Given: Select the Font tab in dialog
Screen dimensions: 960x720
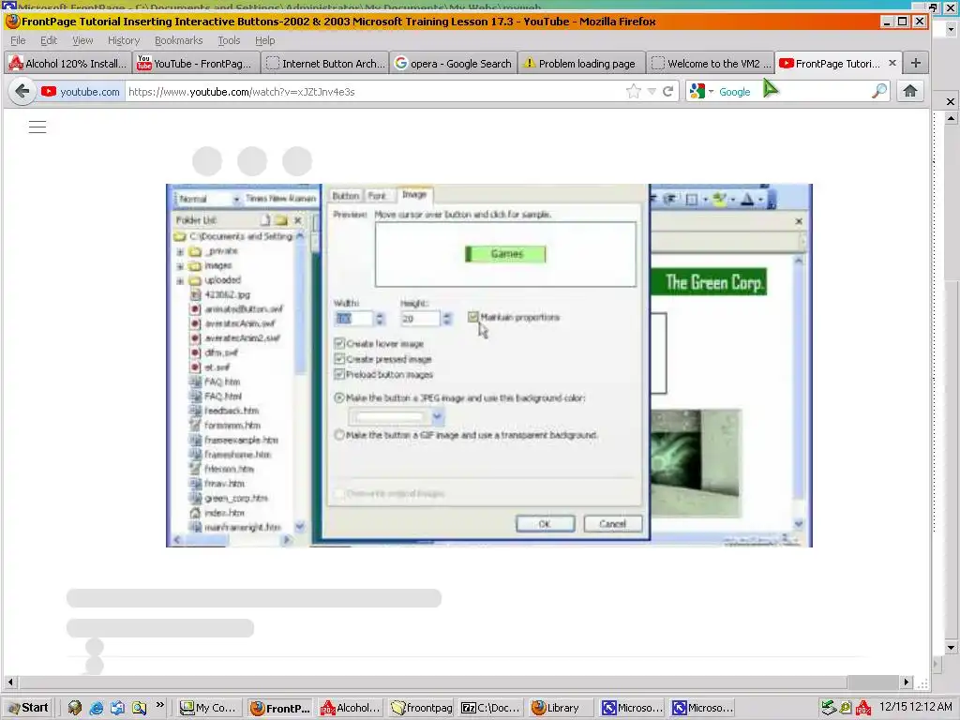Looking at the screenshot, I should (377, 196).
